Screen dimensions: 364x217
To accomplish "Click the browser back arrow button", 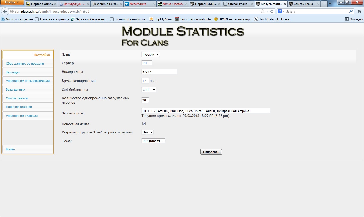I will point(5,11).
